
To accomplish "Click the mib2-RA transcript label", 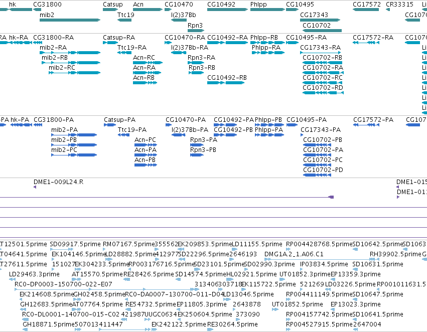I will click(53, 48).
